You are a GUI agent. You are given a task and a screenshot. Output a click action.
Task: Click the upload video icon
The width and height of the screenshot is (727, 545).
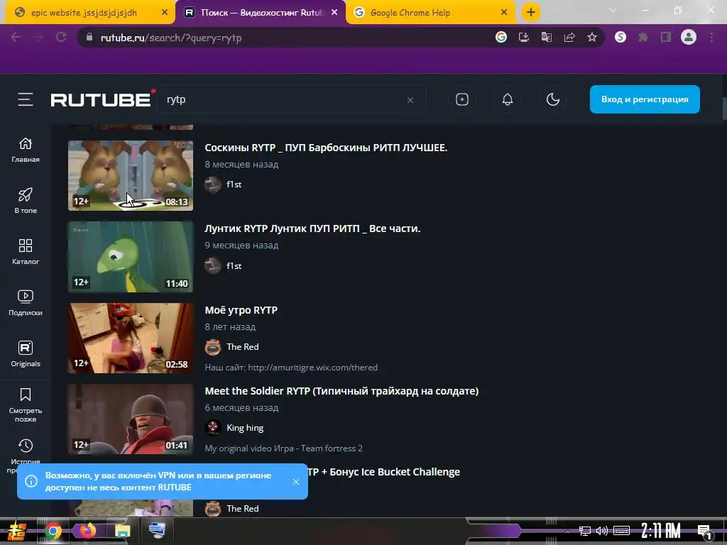pos(461,99)
